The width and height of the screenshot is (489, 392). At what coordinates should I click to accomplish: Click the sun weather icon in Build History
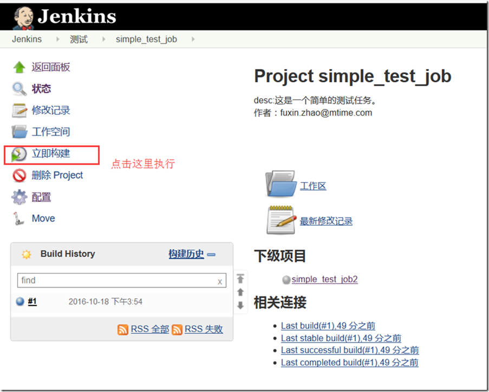(27, 254)
